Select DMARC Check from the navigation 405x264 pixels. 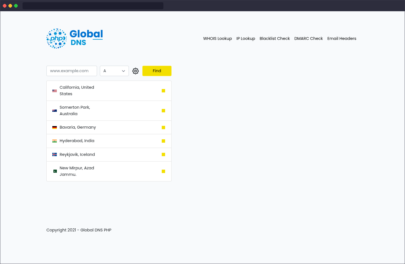pyautogui.click(x=309, y=38)
